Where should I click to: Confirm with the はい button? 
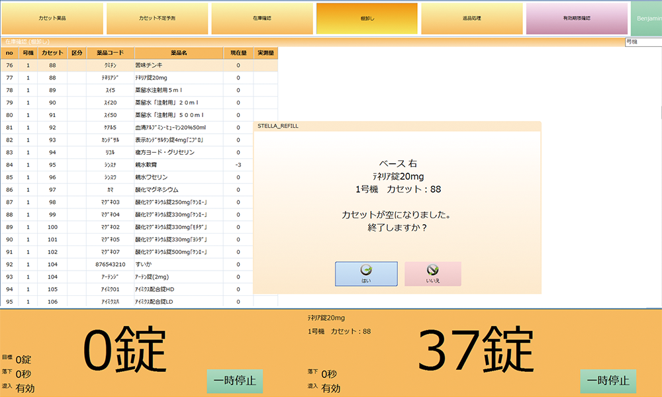366,274
